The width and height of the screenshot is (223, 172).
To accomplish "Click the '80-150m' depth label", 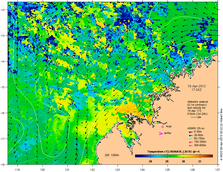I will tap(199, 138).
